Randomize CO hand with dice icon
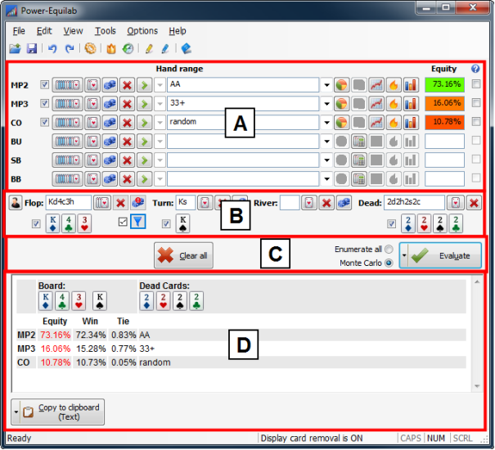 pos(110,123)
